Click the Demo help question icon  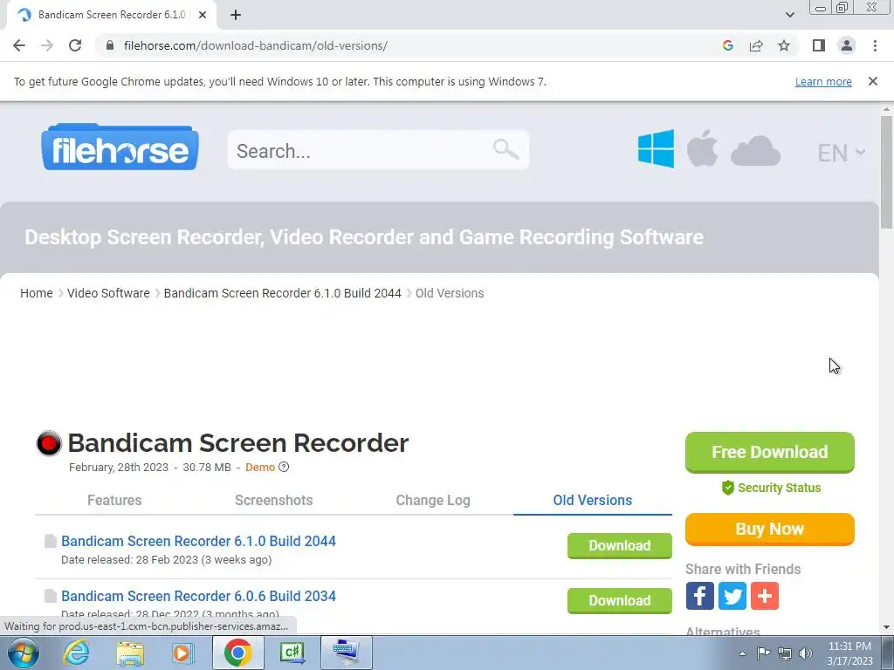[284, 468]
